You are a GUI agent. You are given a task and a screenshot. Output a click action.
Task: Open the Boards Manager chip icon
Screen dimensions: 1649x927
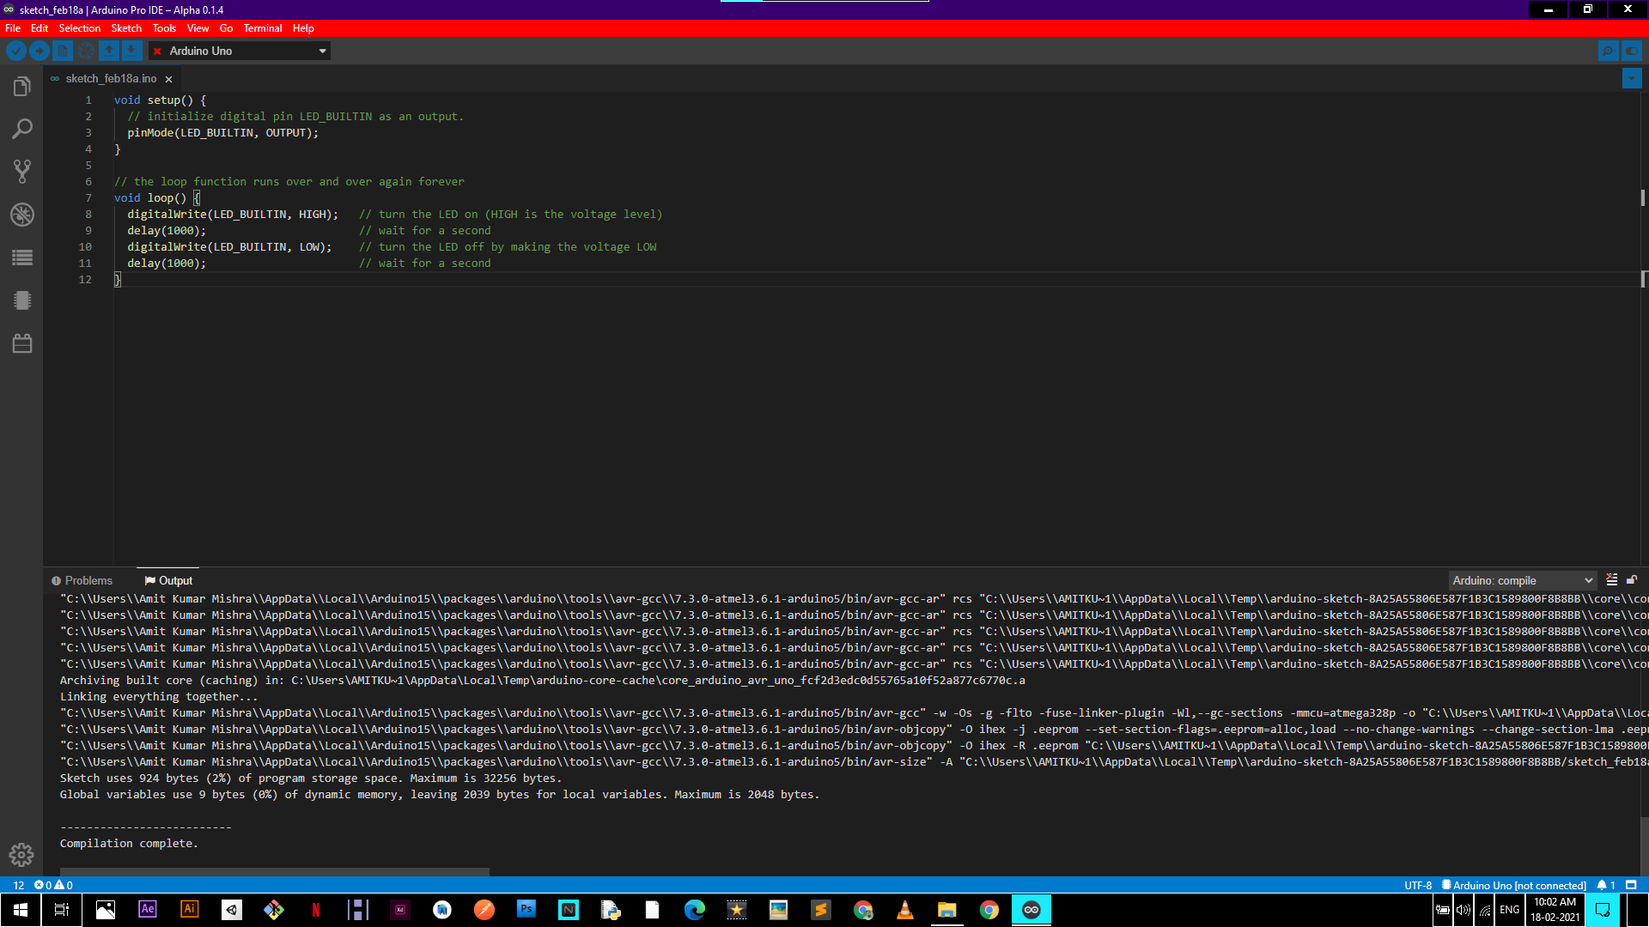(22, 300)
